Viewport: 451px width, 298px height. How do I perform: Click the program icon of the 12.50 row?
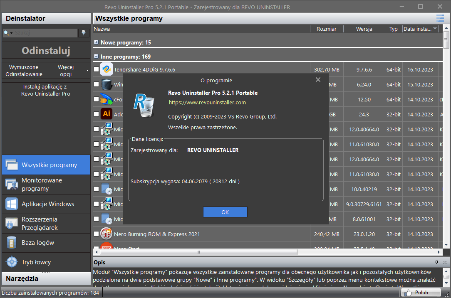tap(107, 99)
